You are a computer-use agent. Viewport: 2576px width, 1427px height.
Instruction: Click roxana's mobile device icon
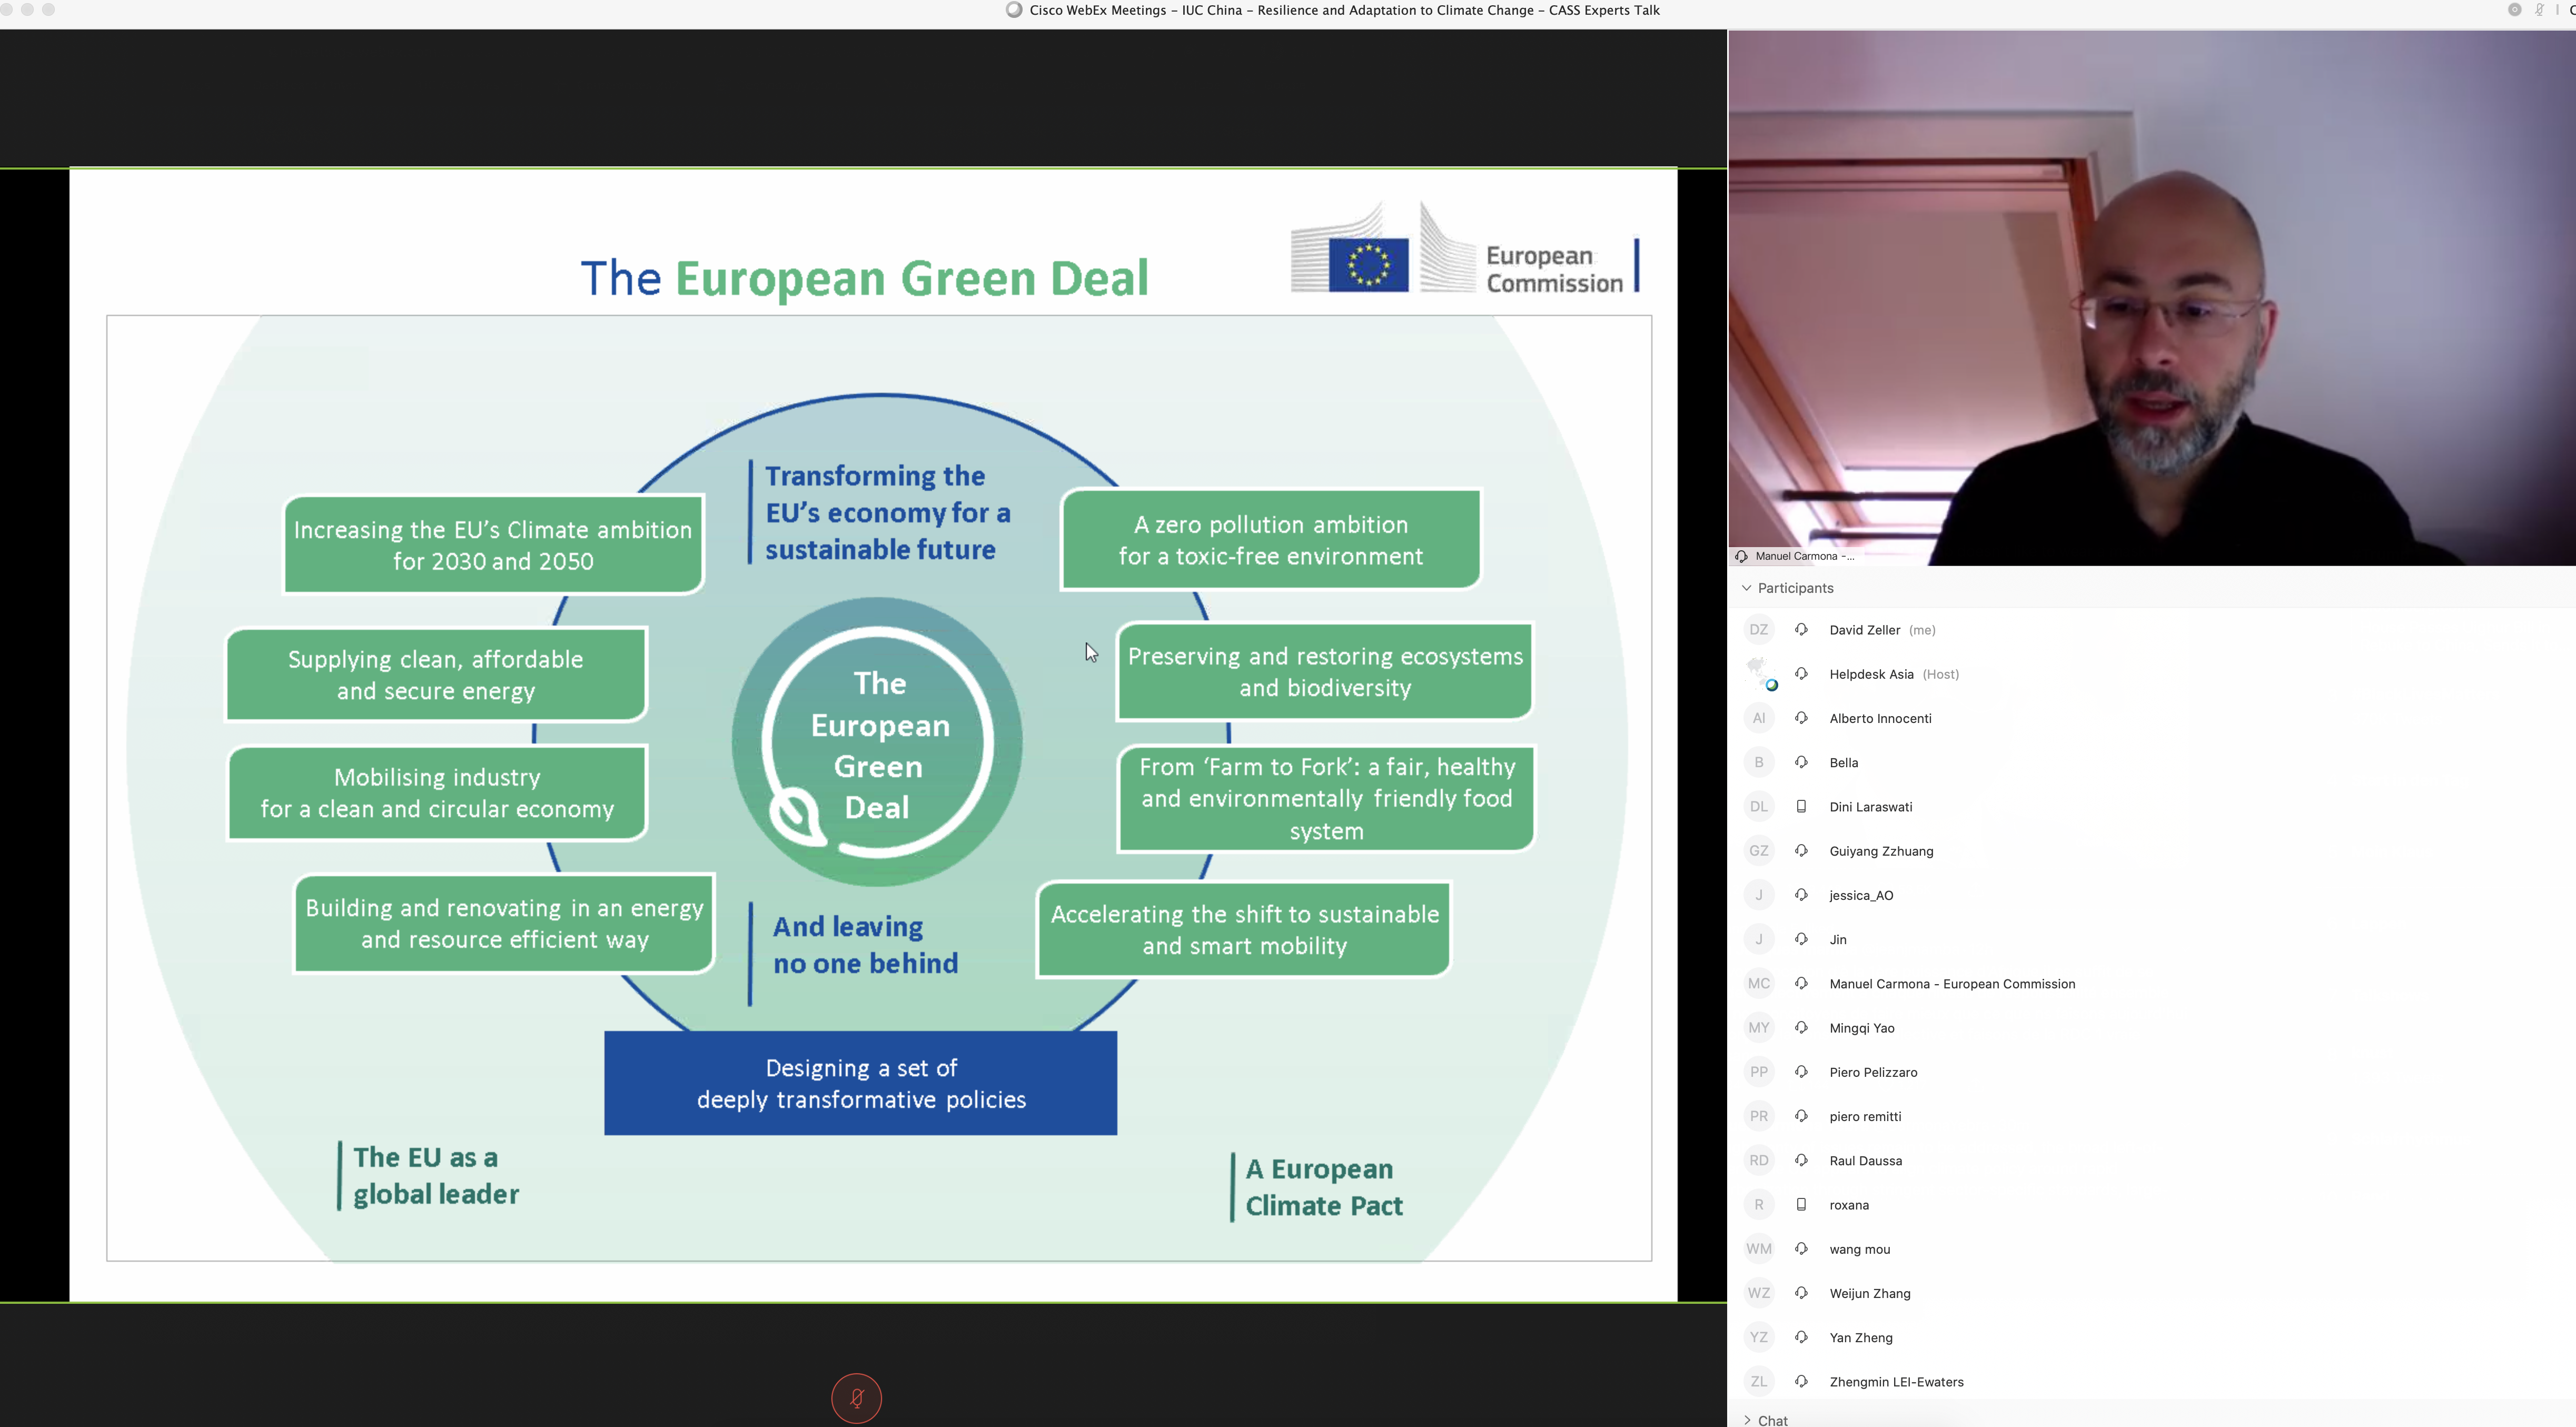pos(1801,1205)
